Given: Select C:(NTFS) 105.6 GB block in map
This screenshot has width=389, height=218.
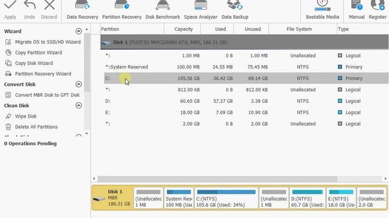Looking at the screenshot, I should pyautogui.click(x=226, y=198).
